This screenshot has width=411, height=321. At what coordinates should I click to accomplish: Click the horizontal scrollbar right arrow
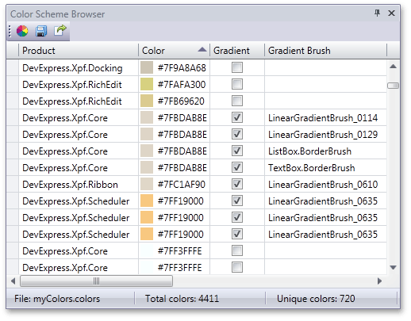pyautogui.click(x=379, y=281)
